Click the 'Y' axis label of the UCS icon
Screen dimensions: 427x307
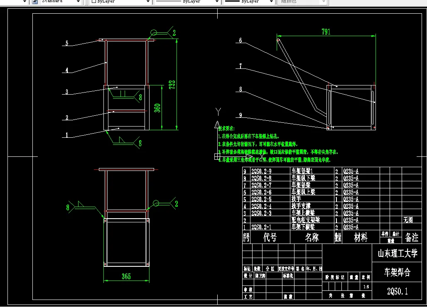coord(218,111)
